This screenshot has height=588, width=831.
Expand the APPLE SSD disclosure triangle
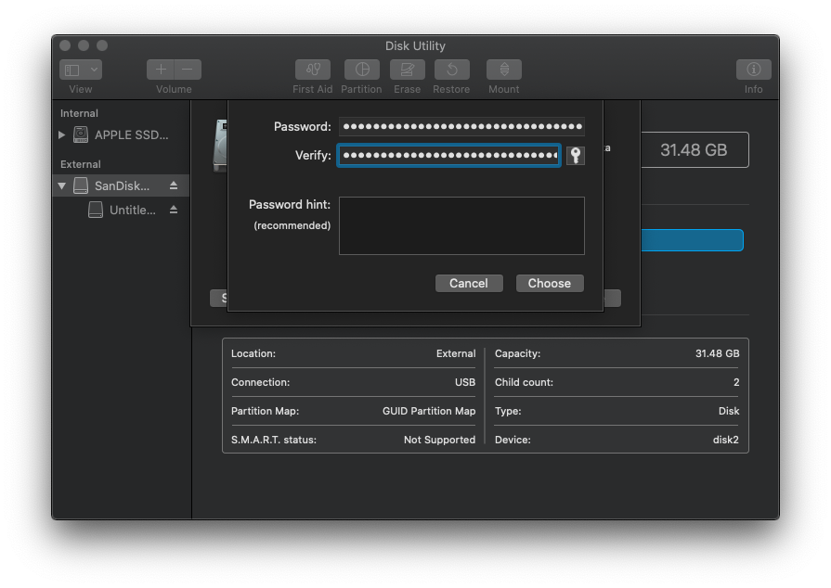click(x=61, y=134)
